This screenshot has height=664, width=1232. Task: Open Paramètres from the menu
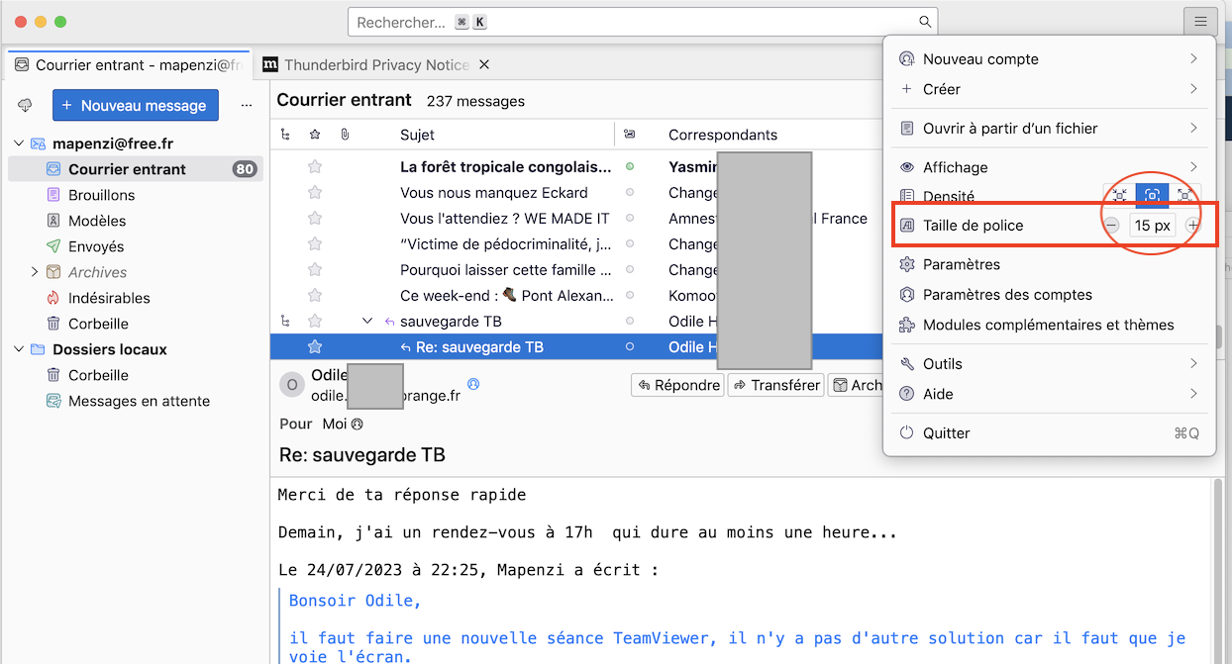pyautogui.click(x=1049, y=265)
